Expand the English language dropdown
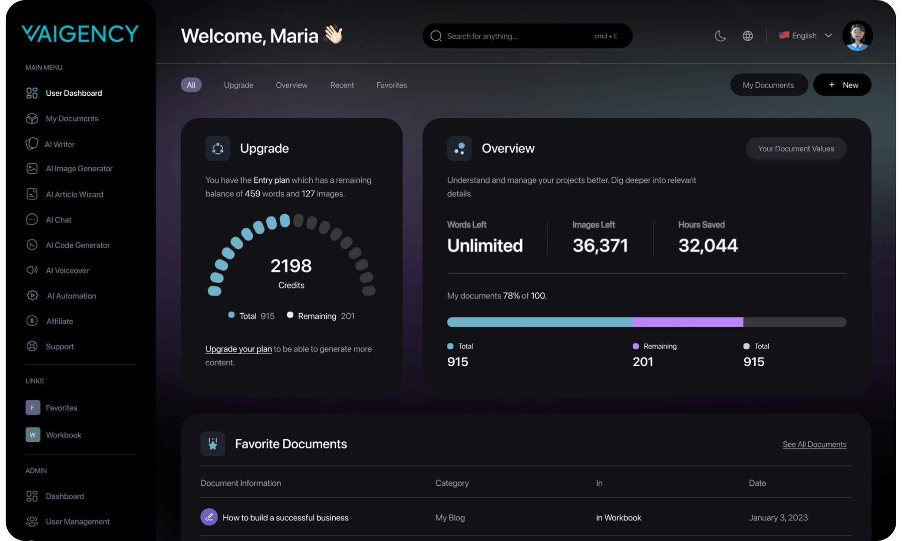This screenshot has height=541, width=902. (x=806, y=36)
